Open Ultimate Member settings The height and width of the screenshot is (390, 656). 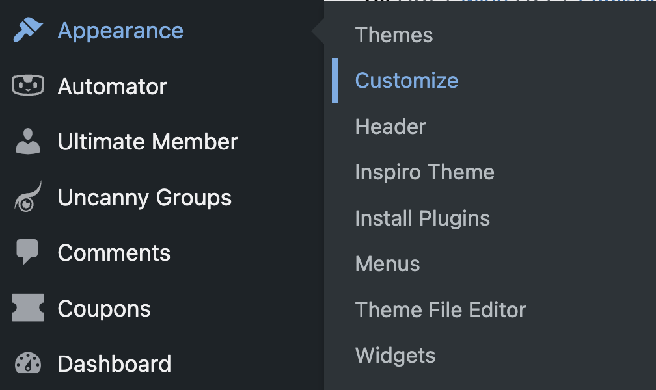click(x=148, y=141)
